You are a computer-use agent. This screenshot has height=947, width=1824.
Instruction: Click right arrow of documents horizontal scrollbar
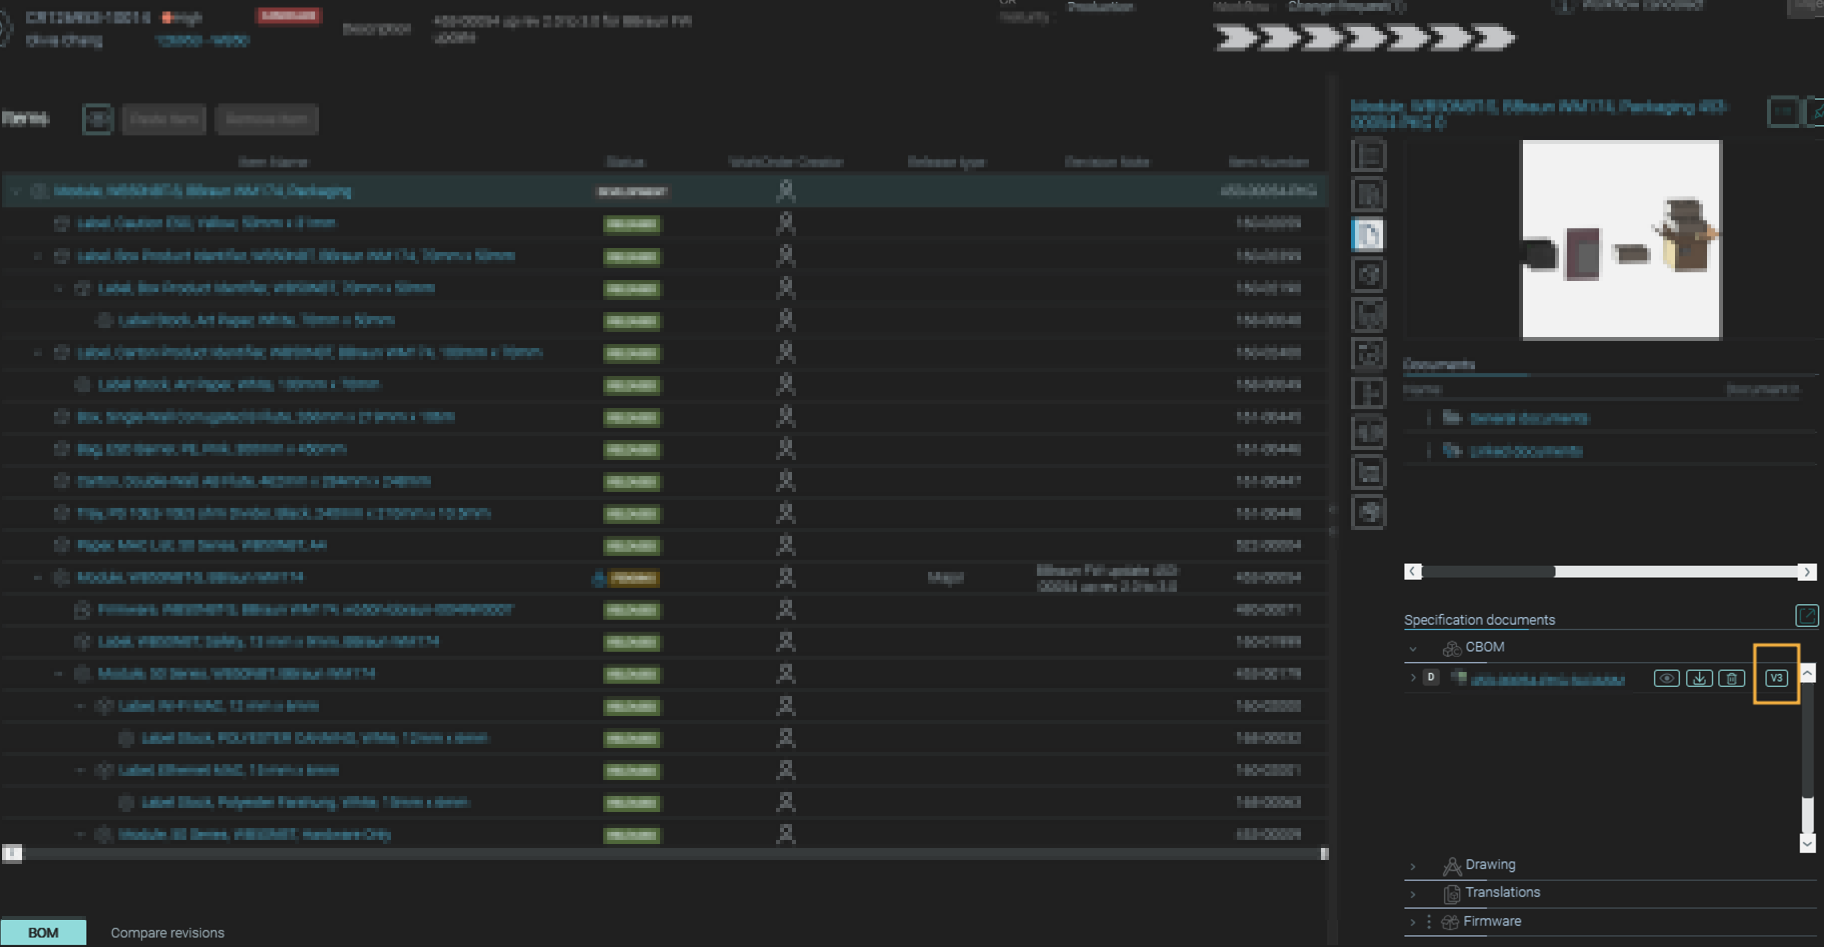pos(1807,572)
